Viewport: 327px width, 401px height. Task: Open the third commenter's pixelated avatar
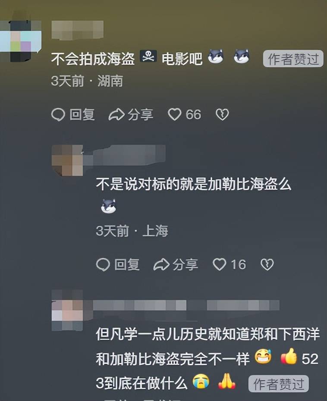pyautogui.click(x=67, y=310)
